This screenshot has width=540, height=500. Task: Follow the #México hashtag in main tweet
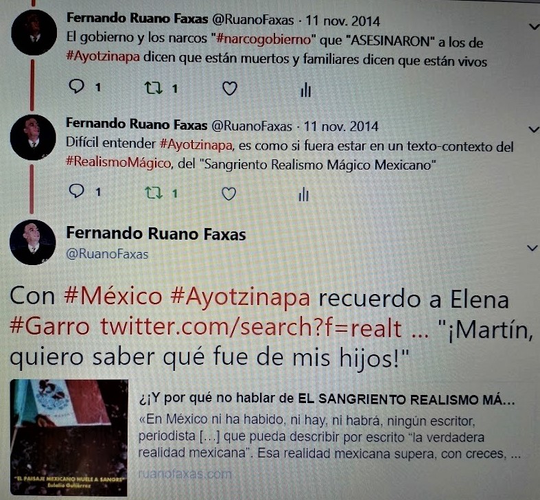coord(113,296)
